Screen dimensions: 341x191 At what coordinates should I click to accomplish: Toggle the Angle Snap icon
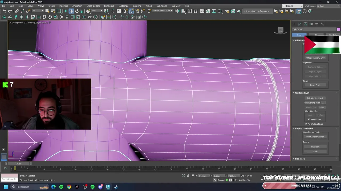(131, 11)
